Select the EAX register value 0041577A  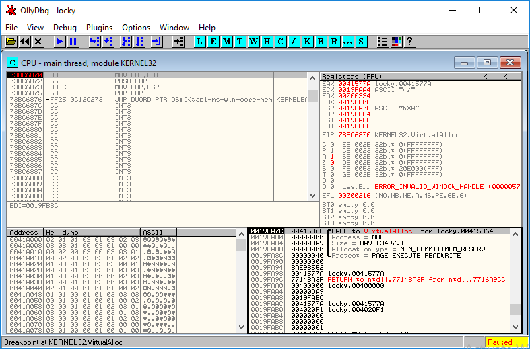click(x=354, y=83)
